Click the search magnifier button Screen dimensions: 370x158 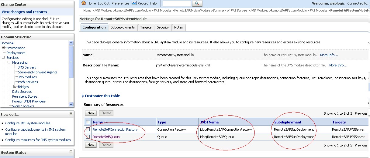tap(197, 3)
